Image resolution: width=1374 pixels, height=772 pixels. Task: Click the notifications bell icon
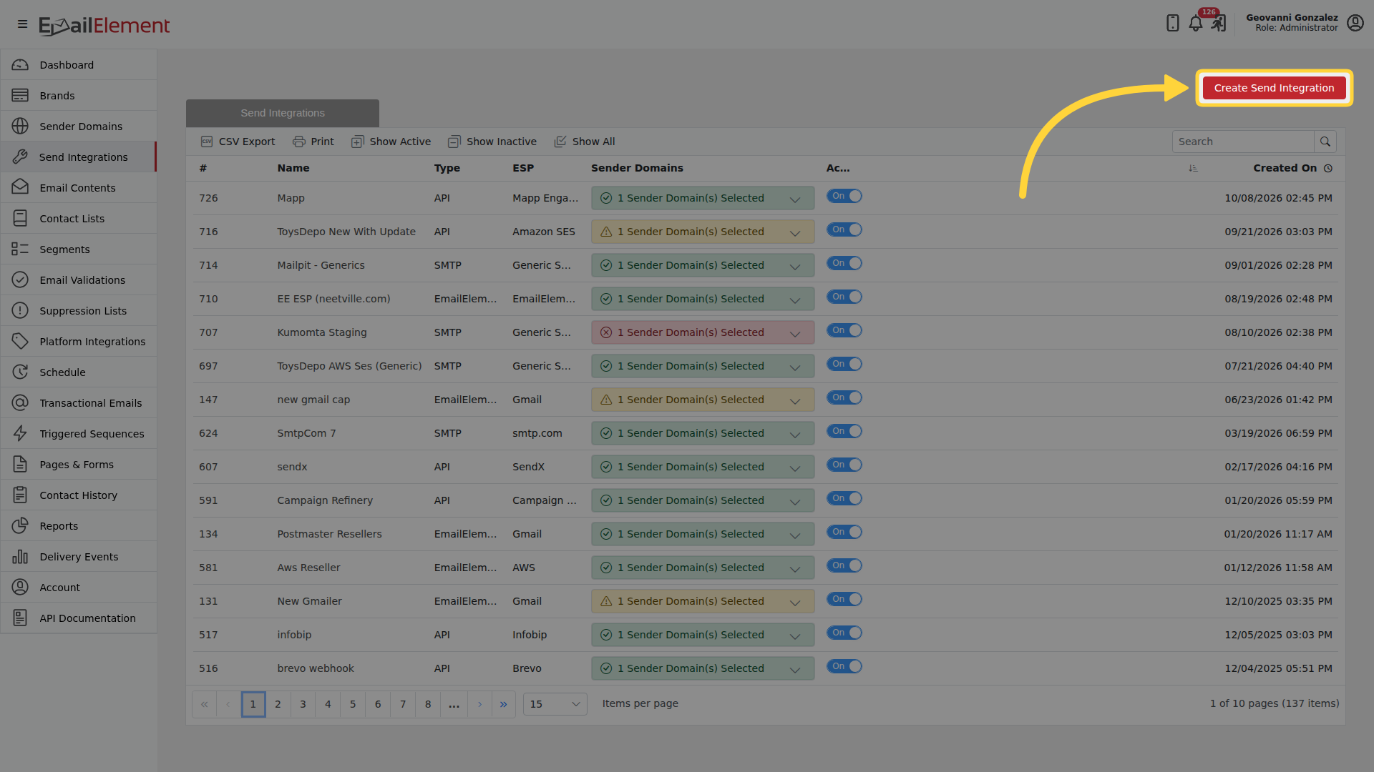[x=1196, y=24]
